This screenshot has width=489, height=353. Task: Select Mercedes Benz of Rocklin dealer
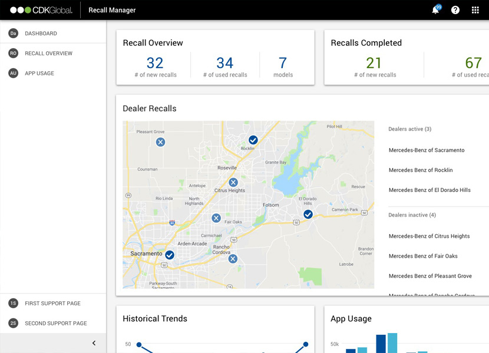point(421,170)
